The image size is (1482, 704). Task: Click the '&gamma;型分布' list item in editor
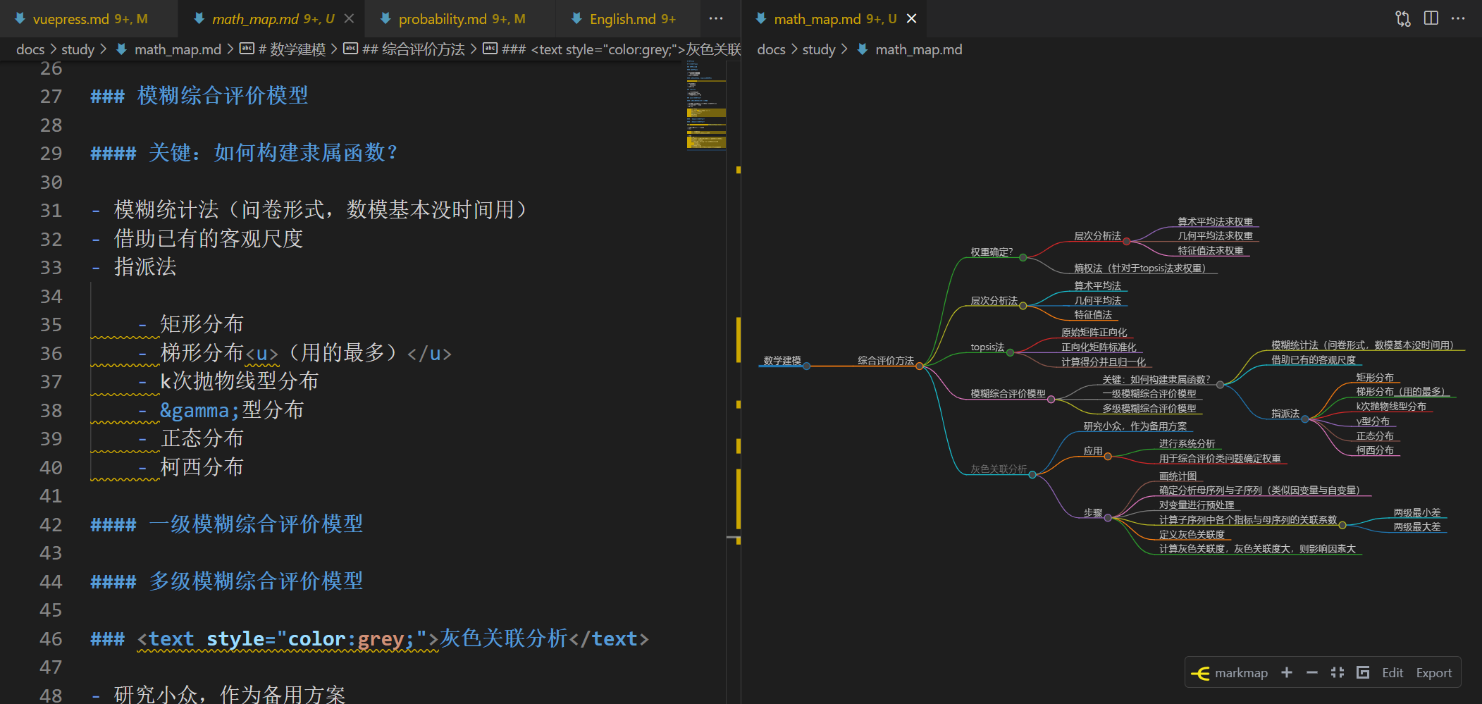click(232, 410)
